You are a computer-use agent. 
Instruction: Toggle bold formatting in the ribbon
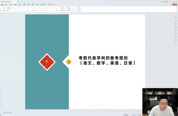(13, 10)
